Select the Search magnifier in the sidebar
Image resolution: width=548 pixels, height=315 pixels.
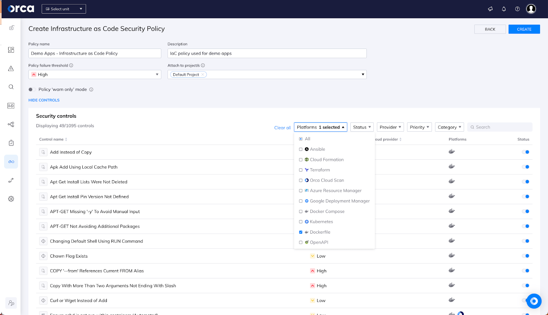point(11,87)
